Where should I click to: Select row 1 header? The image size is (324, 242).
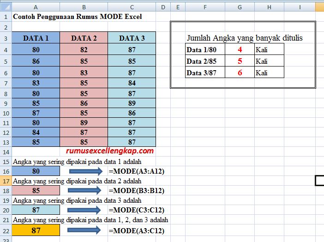pyautogui.click(x=6, y=17)
